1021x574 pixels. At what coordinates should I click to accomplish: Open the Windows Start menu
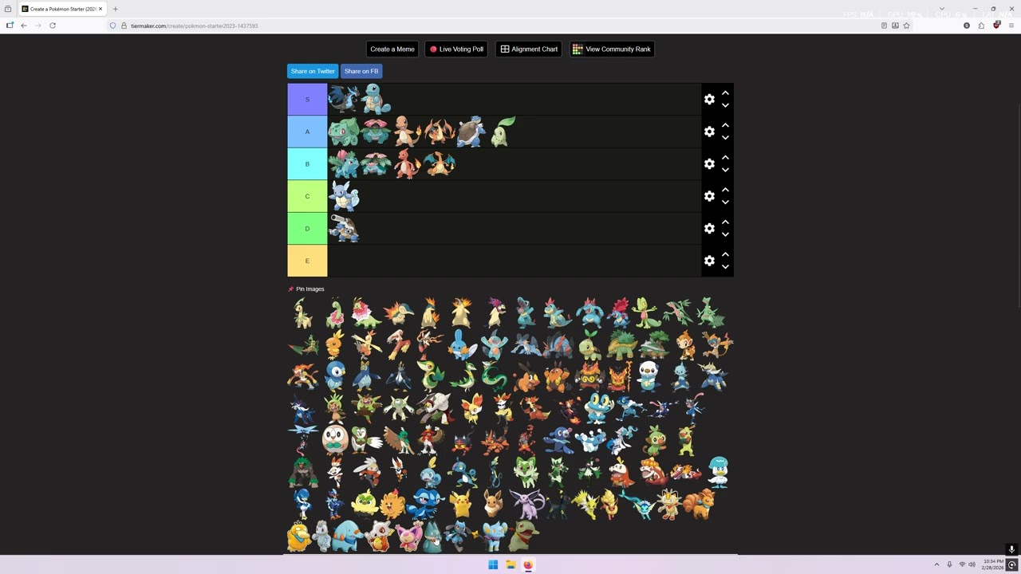pyautogui.click(x=493, y=564)
